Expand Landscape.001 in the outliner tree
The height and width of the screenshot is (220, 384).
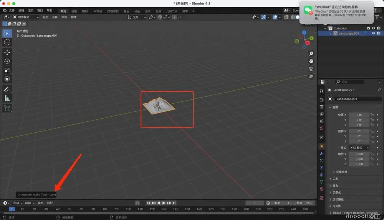330,33
